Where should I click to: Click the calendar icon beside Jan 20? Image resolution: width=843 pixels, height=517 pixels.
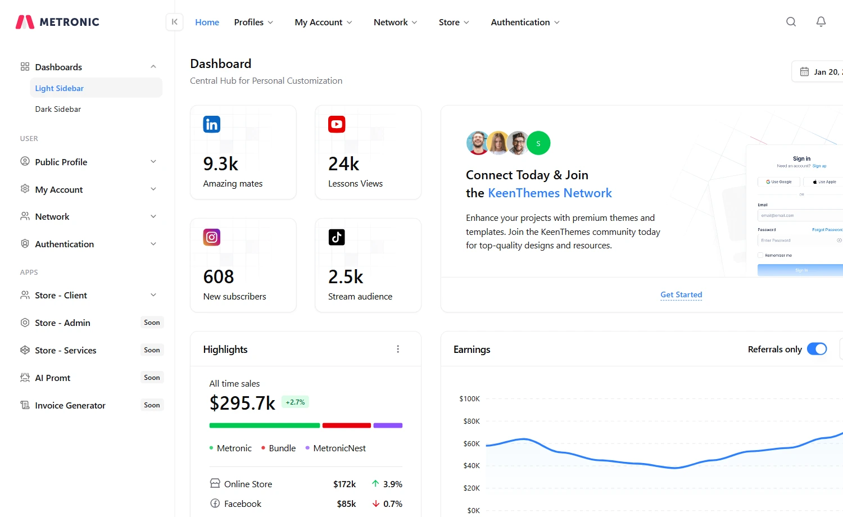804,71
